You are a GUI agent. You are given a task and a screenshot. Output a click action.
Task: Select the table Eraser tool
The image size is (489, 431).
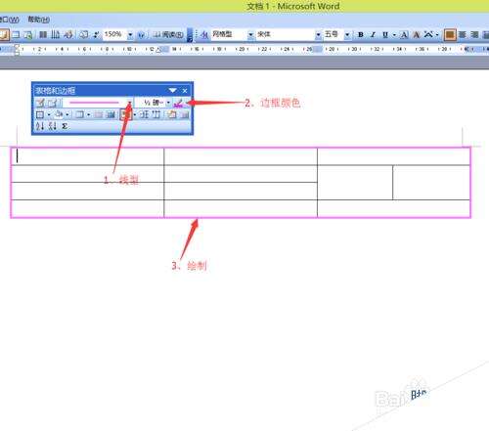[52, 103]
